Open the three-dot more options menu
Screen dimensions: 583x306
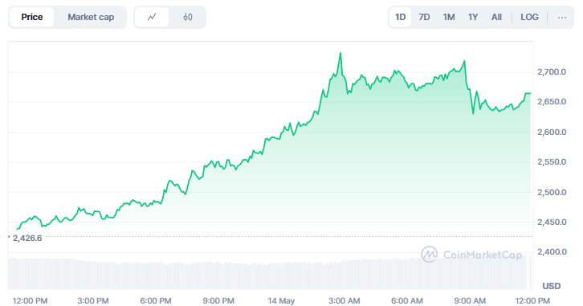click(562, 17)
